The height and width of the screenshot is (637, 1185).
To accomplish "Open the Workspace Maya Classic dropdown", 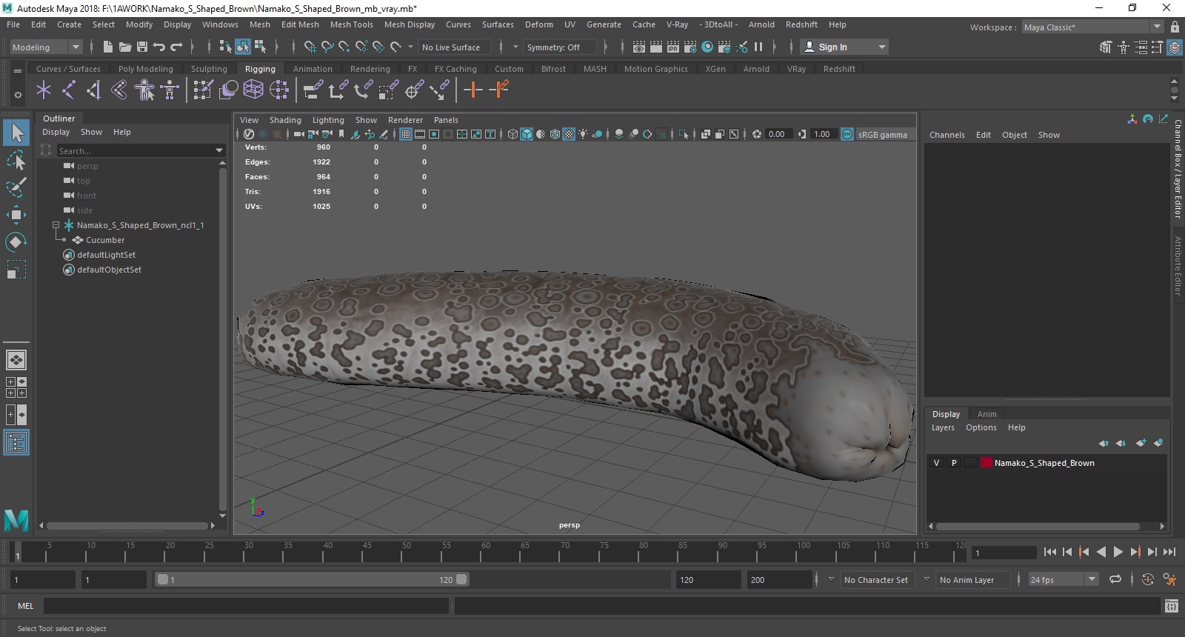I will coord(1093,27).
